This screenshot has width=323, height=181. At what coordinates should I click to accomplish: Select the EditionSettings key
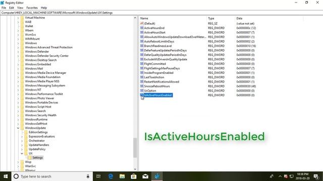[38, 132]
